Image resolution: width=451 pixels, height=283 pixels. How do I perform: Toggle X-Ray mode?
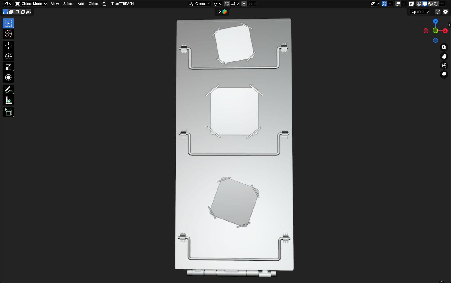[411, 4]
